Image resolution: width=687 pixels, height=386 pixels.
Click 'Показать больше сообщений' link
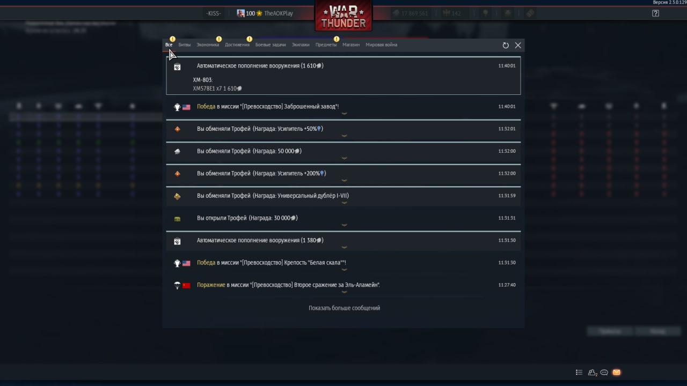tap(344, 308)
